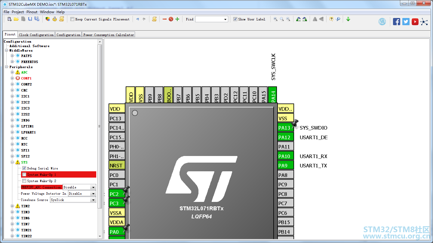Click the zoom in magnifier icon
Image resolution: width=433 pixels, height=243 pixels.
click(275, 19)
